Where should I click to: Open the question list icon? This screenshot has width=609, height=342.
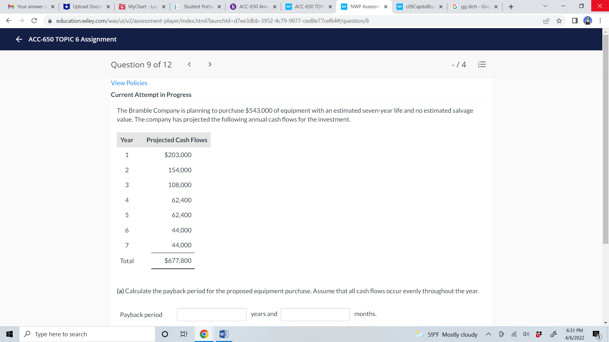click(x=482, y=64)
